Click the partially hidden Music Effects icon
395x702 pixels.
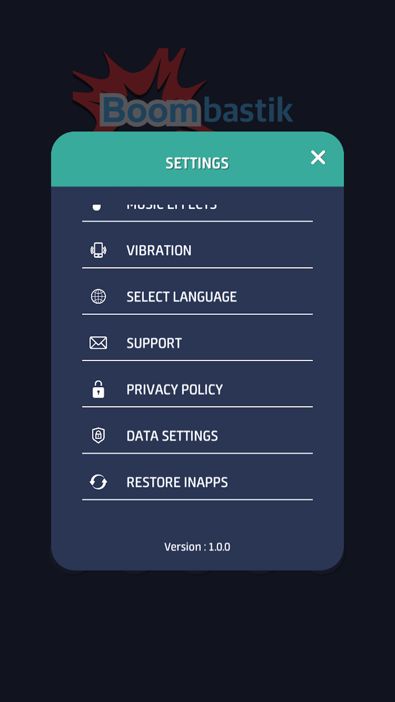(x=97, y=206)
